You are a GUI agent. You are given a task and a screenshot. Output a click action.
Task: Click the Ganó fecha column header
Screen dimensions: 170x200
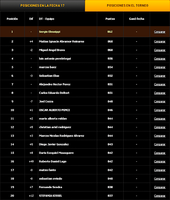136,19
